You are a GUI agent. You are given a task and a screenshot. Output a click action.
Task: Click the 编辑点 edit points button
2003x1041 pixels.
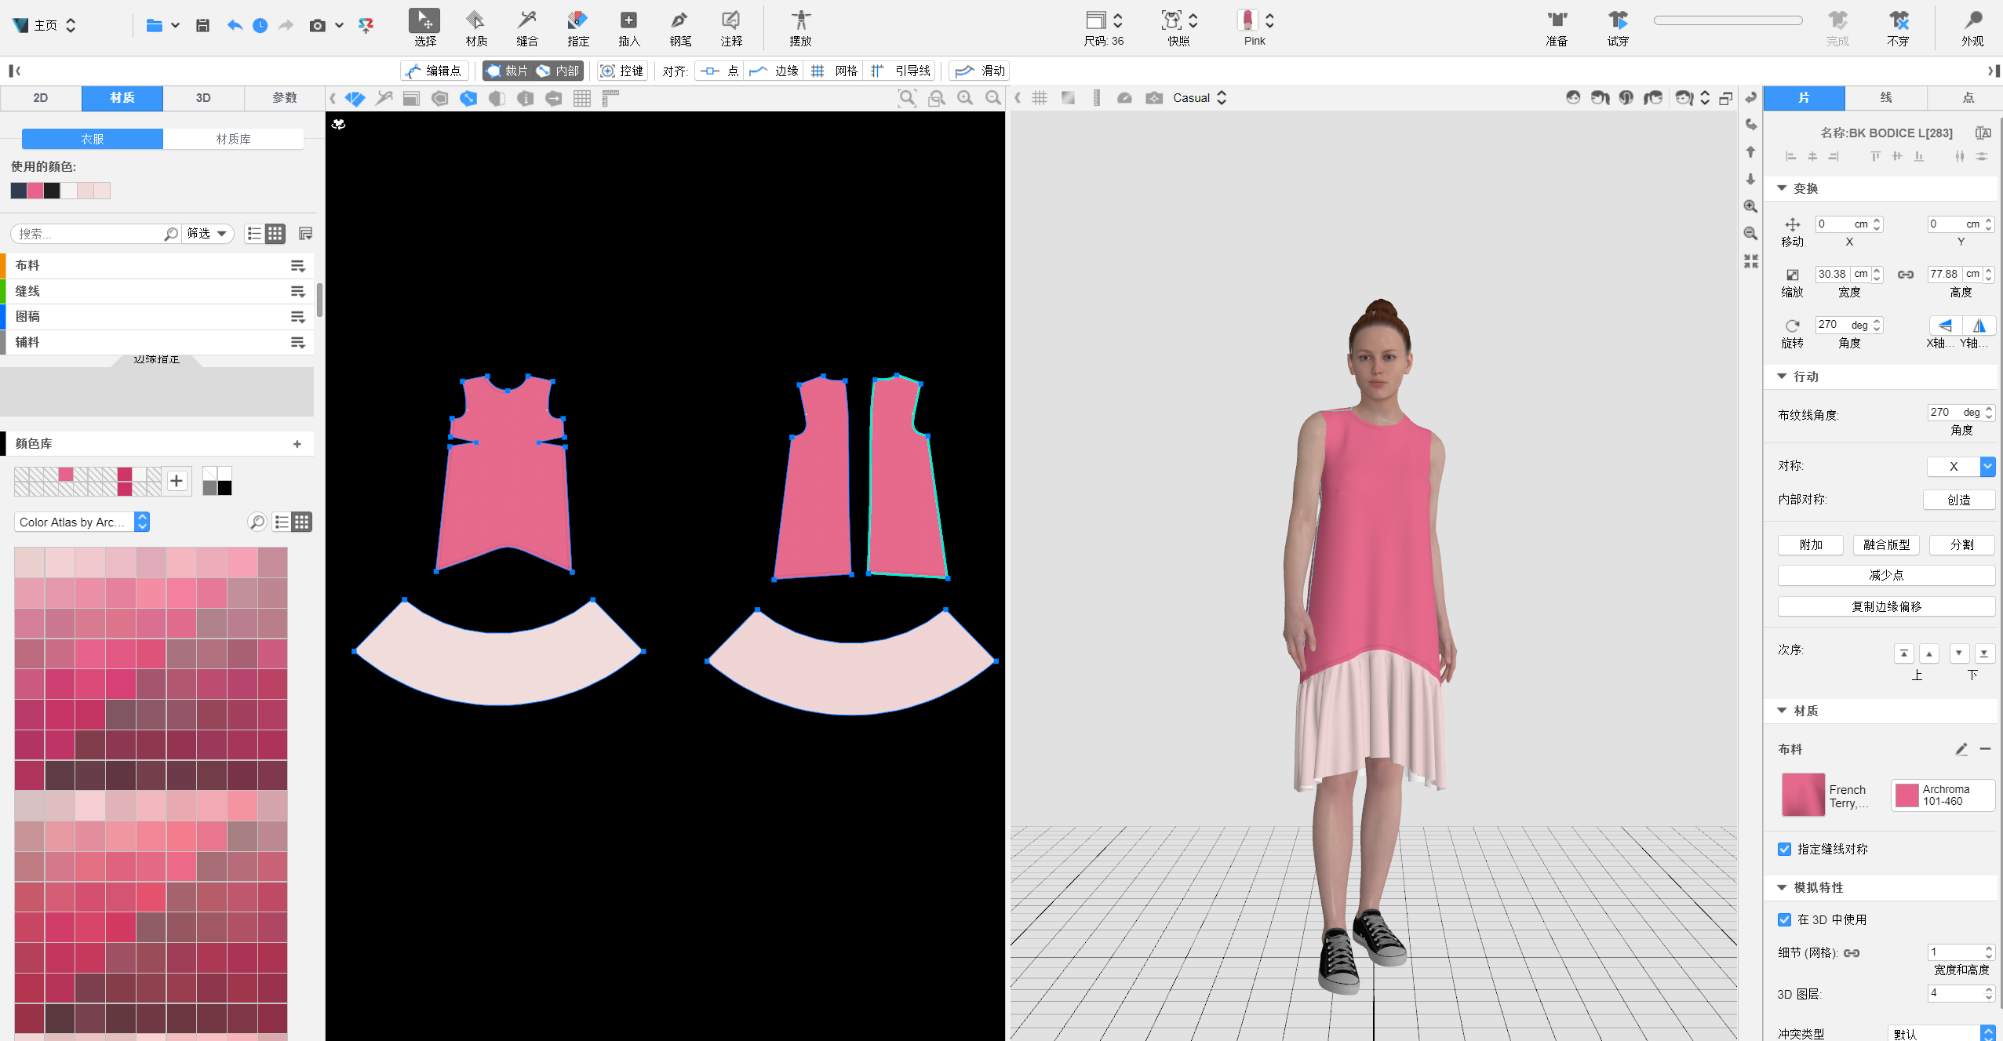[434, 71]
